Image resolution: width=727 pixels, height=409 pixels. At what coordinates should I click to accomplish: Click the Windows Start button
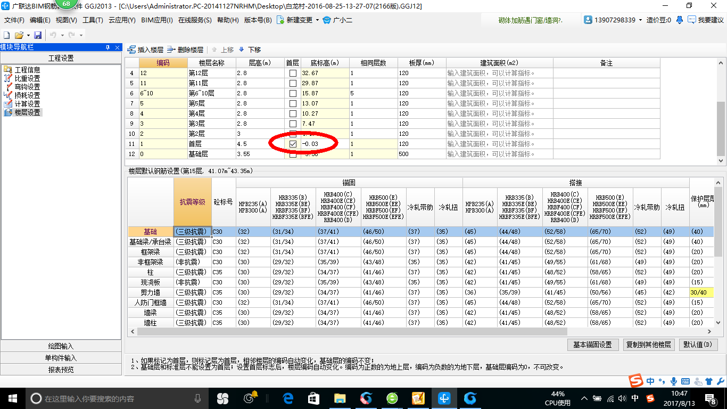(x=12, y=398)
